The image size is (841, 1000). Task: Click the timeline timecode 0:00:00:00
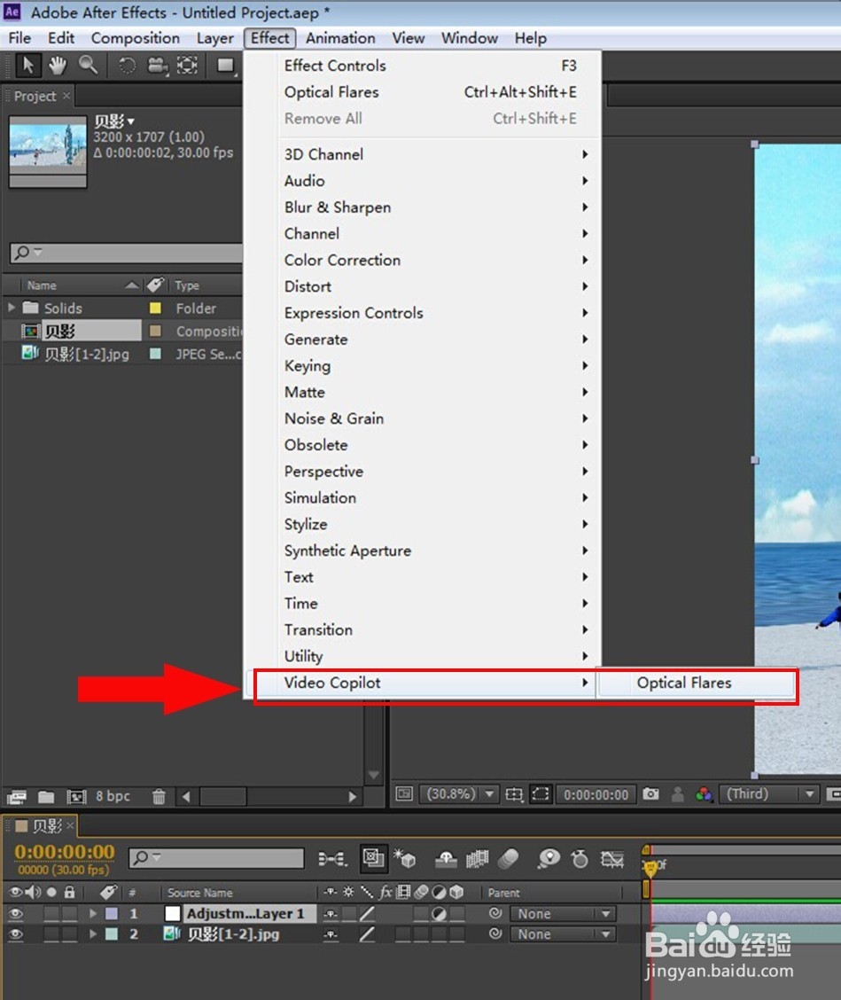[x=65, y=852]
